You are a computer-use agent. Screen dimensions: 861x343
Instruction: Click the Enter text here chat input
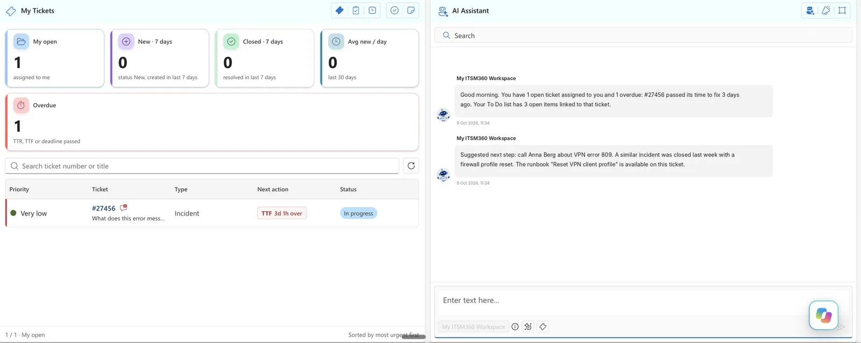643,301
